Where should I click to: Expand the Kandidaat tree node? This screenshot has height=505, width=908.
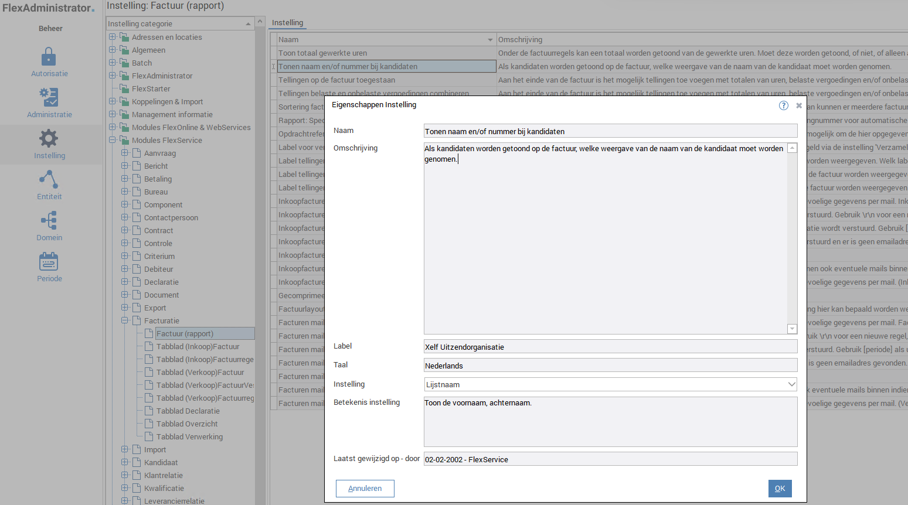[x=125, y=462]
